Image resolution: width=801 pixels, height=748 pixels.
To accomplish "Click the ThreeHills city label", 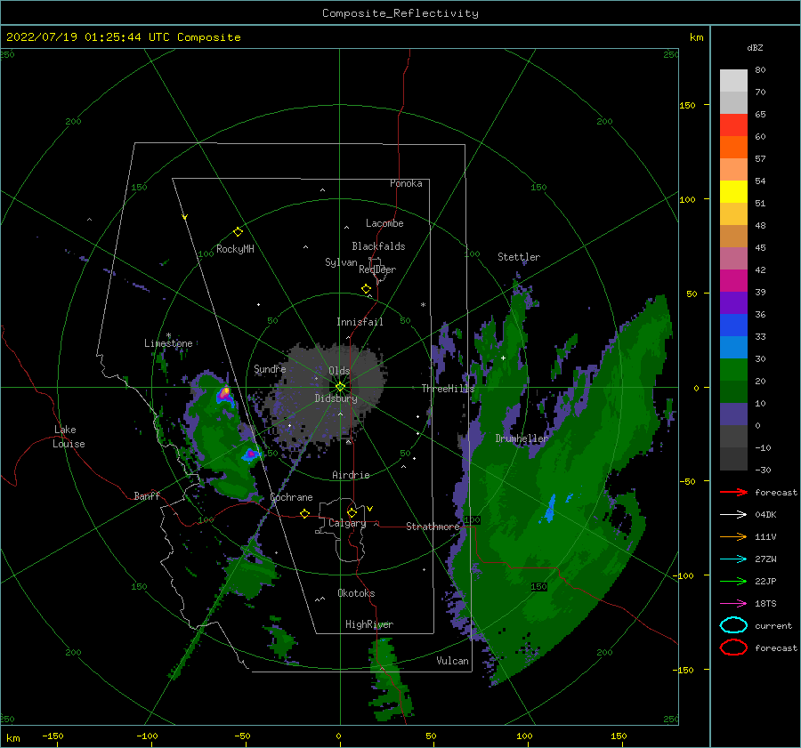I will pos(448,389).
